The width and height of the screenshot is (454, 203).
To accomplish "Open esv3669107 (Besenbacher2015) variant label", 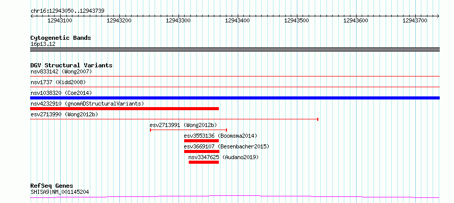I will 226,147.
